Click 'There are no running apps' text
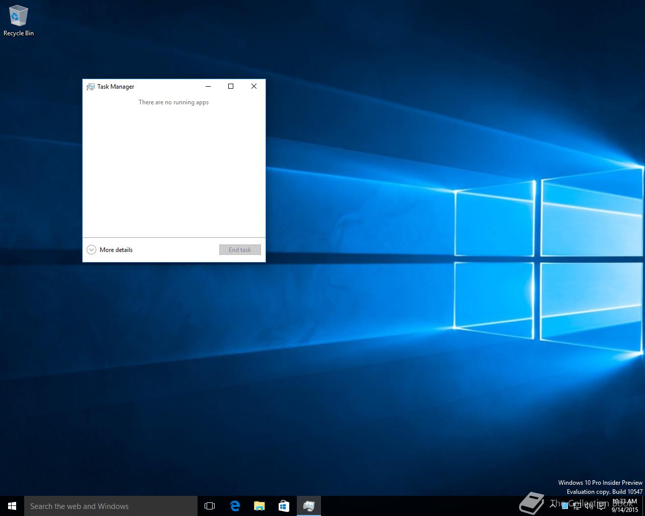The width and height of the screenshot is (645, 516). (173, 102)
